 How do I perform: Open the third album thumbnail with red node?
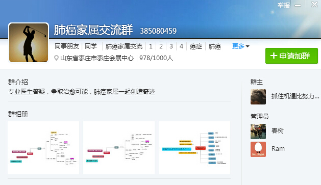click(x=194, y=148)
